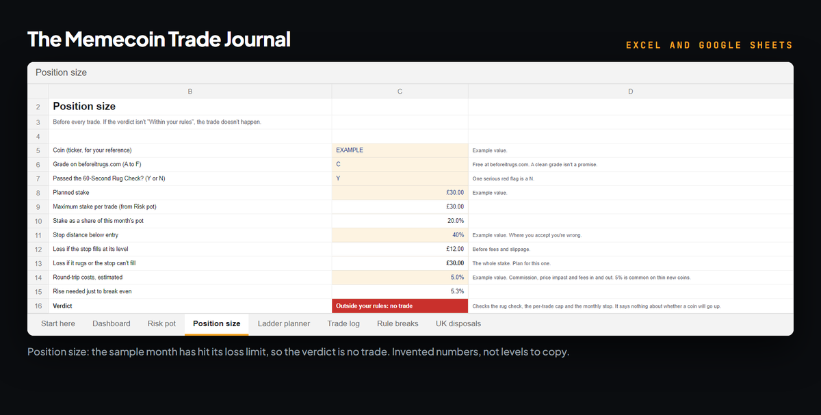Click the bold £30.00 rug loss value
This screenshot has width=821, height=415.
[454, 263]
